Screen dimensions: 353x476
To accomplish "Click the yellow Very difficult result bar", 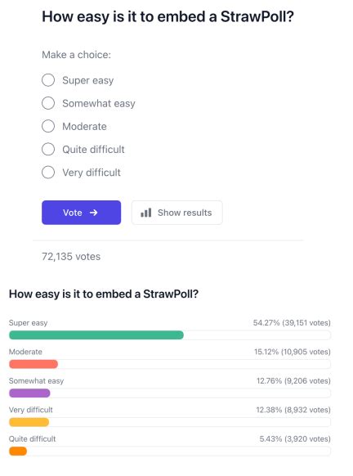I will click(29, 422).
